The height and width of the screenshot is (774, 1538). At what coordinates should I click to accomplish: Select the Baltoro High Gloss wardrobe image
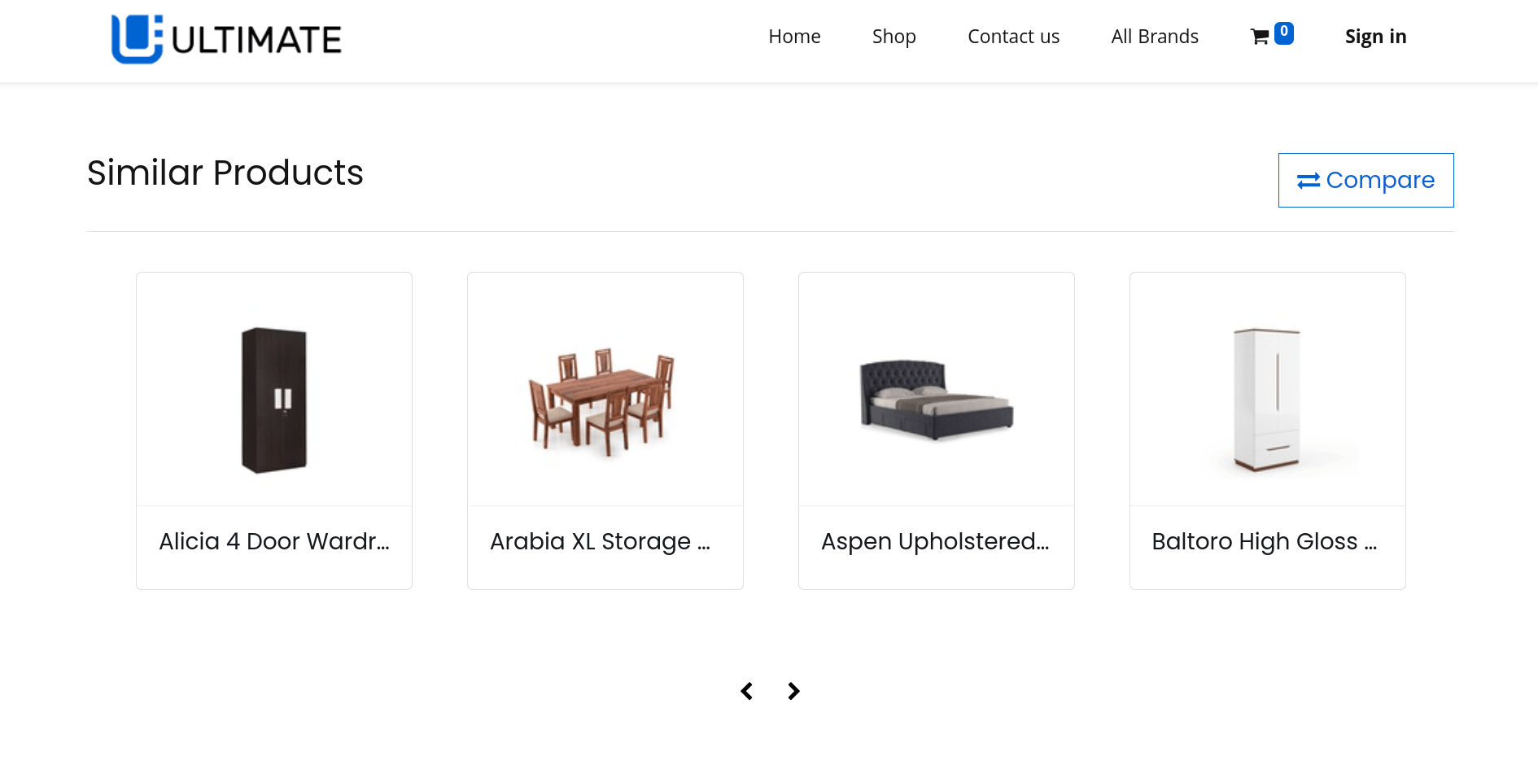(x=1267, y=400)
